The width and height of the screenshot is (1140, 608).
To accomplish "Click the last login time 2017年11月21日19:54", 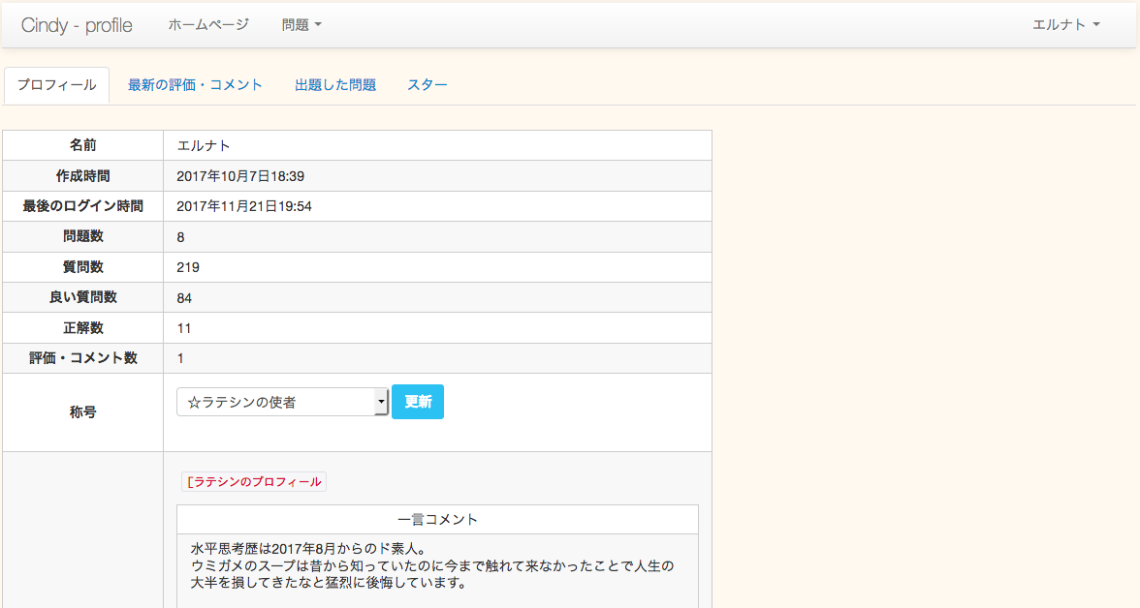I will (244, 206).
